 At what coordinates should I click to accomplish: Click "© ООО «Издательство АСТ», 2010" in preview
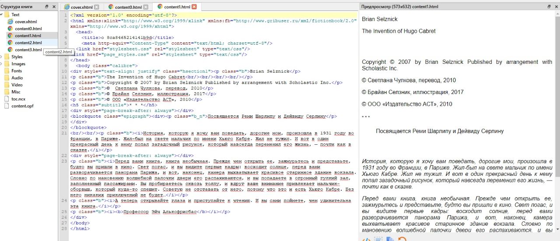(x=407, y=104)
